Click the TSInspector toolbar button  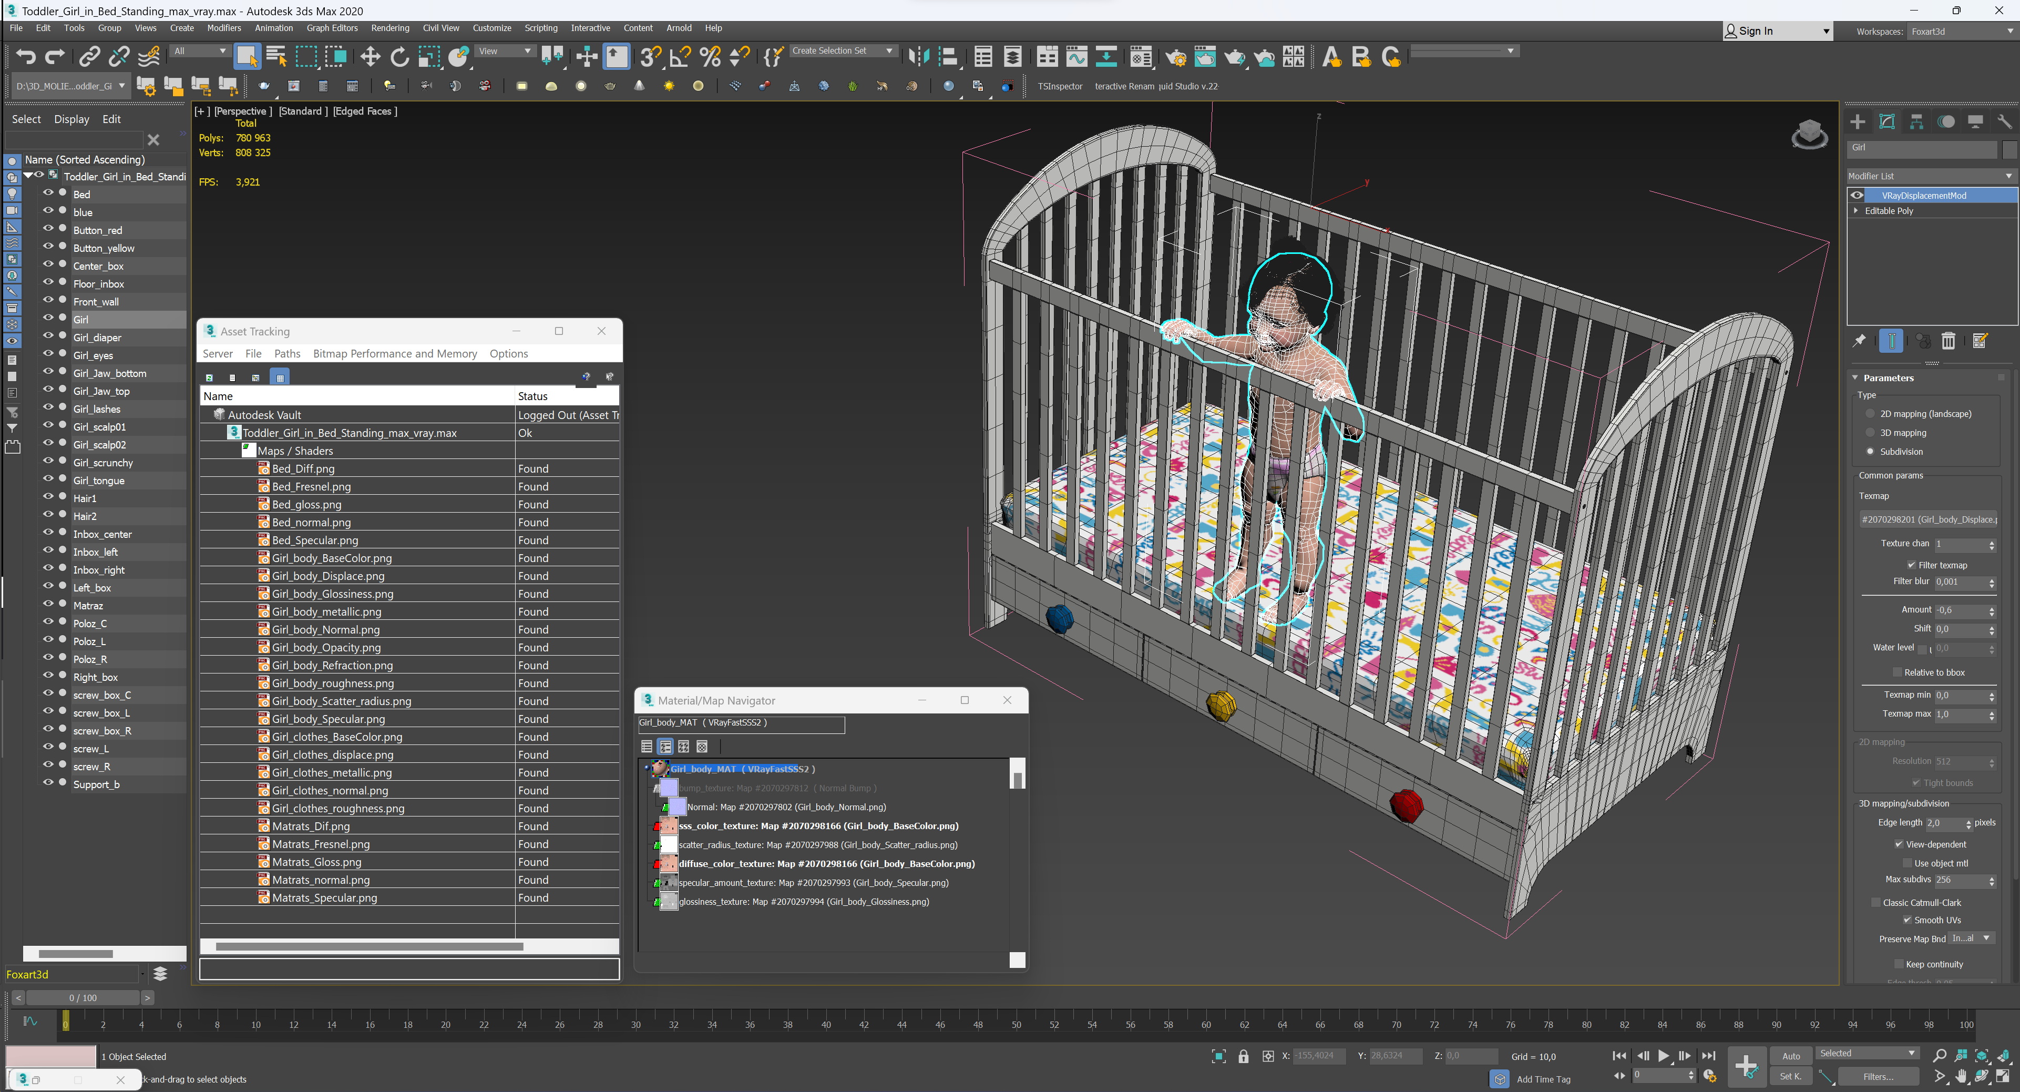tap(1059, 86)
